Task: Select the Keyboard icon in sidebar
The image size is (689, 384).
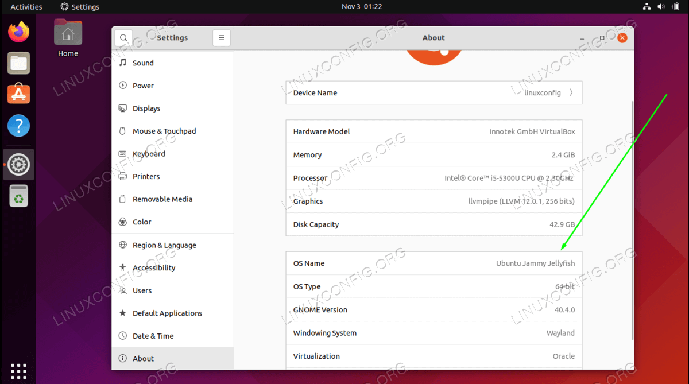Action: point(122,154)
